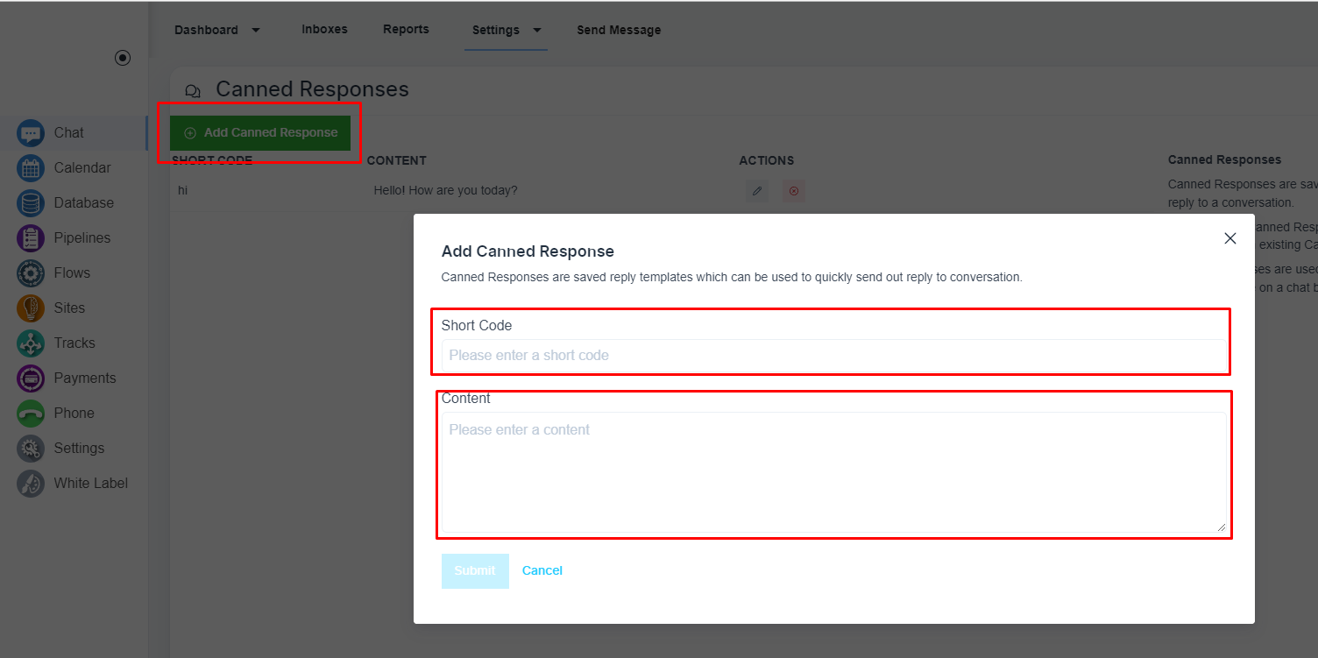
Task: Open the Reports tab
Action: pyautogui.click(x=406, y=29)
